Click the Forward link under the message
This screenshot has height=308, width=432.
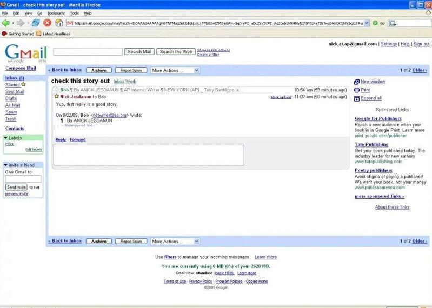point(77,139)
